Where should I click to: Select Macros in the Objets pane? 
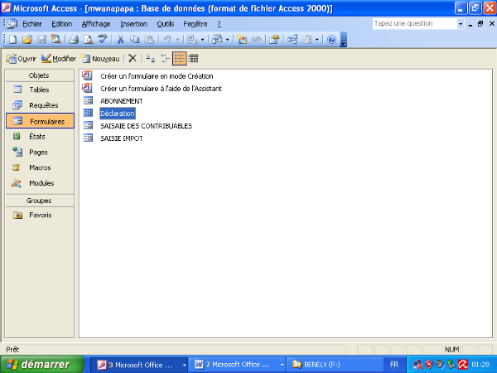pyautogui.click(x=40, y=167)
